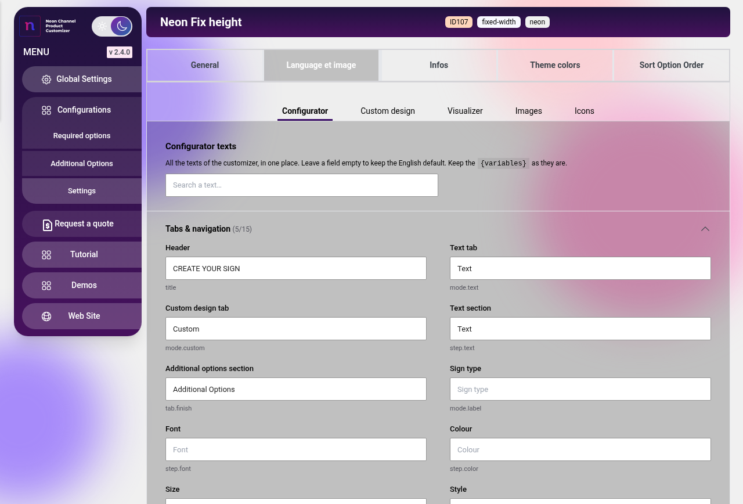Open the Theme colors tab

[555, 65]
